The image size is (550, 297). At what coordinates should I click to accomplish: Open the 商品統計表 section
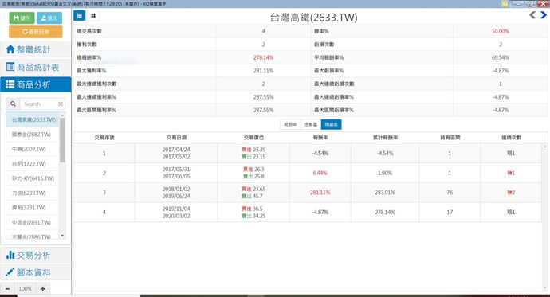click(x=35, y=67)
